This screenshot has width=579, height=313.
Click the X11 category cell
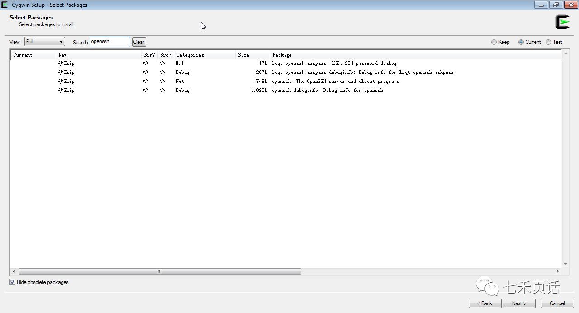[x=180, y=63]
